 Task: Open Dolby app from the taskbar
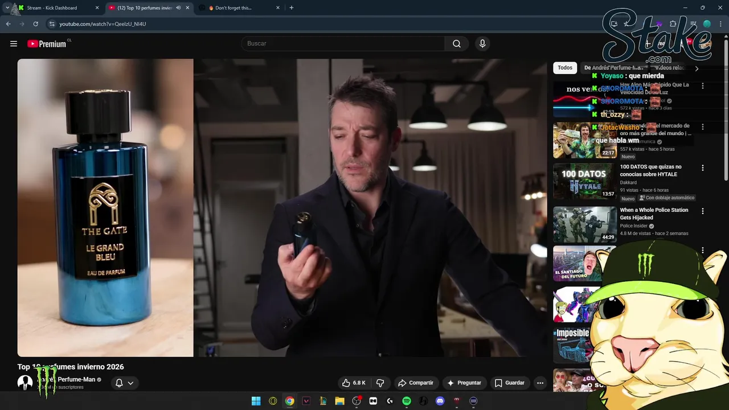373,401
